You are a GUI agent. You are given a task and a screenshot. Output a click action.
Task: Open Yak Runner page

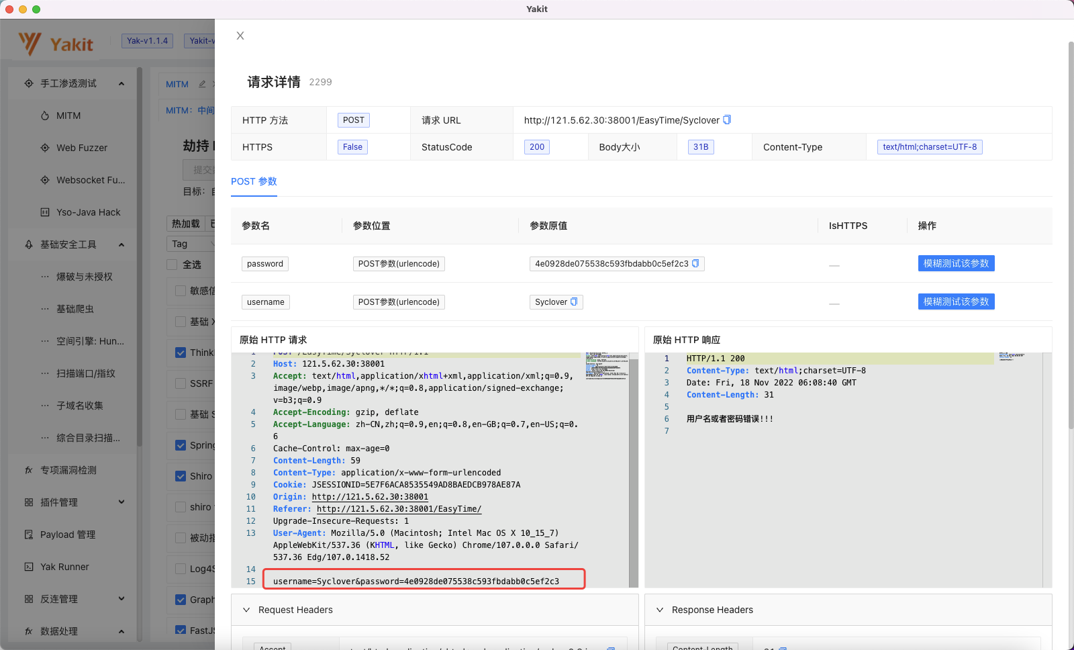click(64, 567)
